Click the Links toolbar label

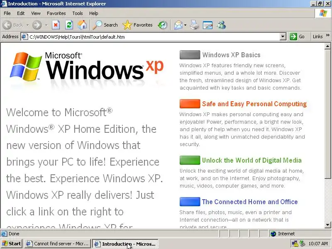point(317,37)
